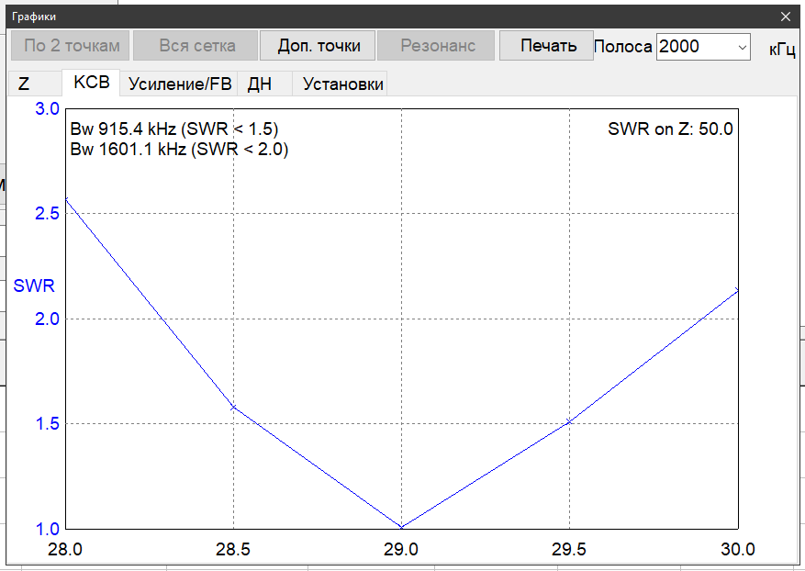Click the Bw 1601.1 kHz bandwidth text

[179, 149]
